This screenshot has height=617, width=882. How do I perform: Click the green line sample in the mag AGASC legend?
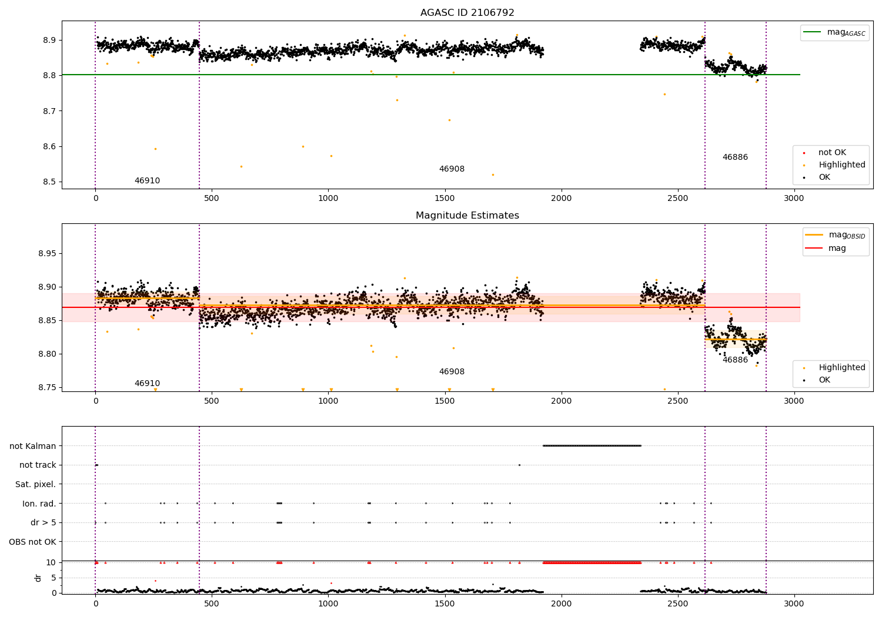pyautogui.click(x=813, y=32)
